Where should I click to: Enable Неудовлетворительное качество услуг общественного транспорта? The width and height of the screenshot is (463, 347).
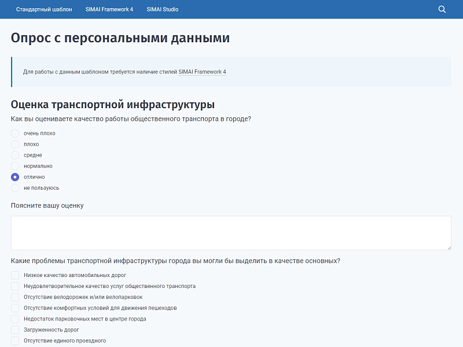14,286
